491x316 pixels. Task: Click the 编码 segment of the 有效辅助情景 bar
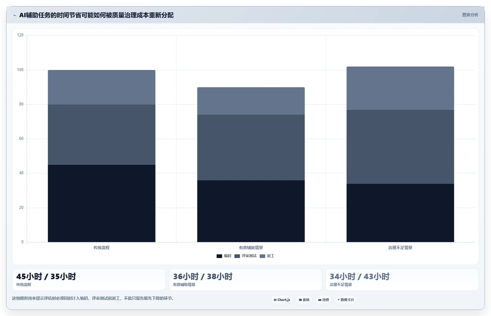251,211
